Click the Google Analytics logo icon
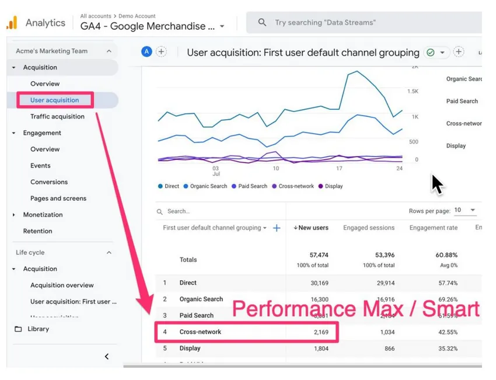The height and width of the screenshot is (380, 496). coord(12,23)
